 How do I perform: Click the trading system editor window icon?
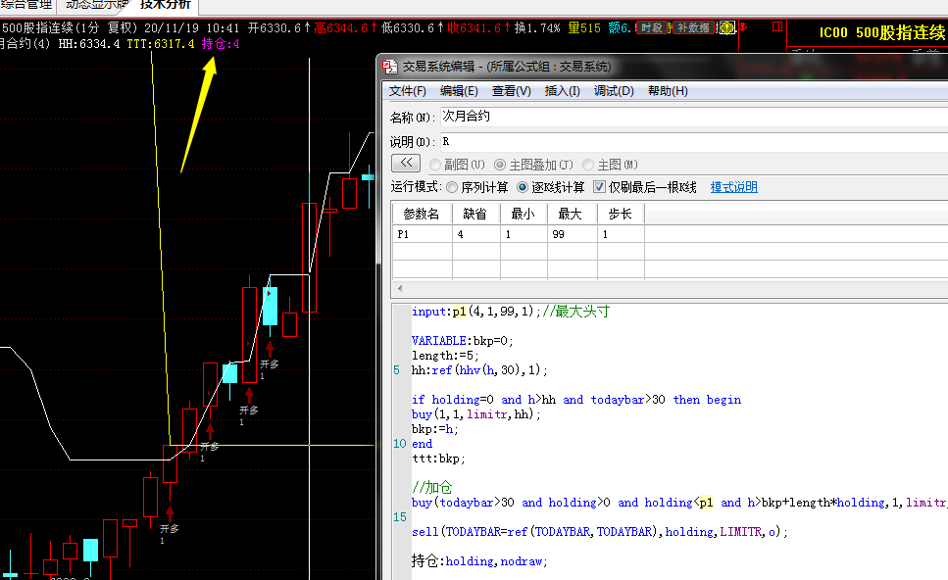click(390, 67)
